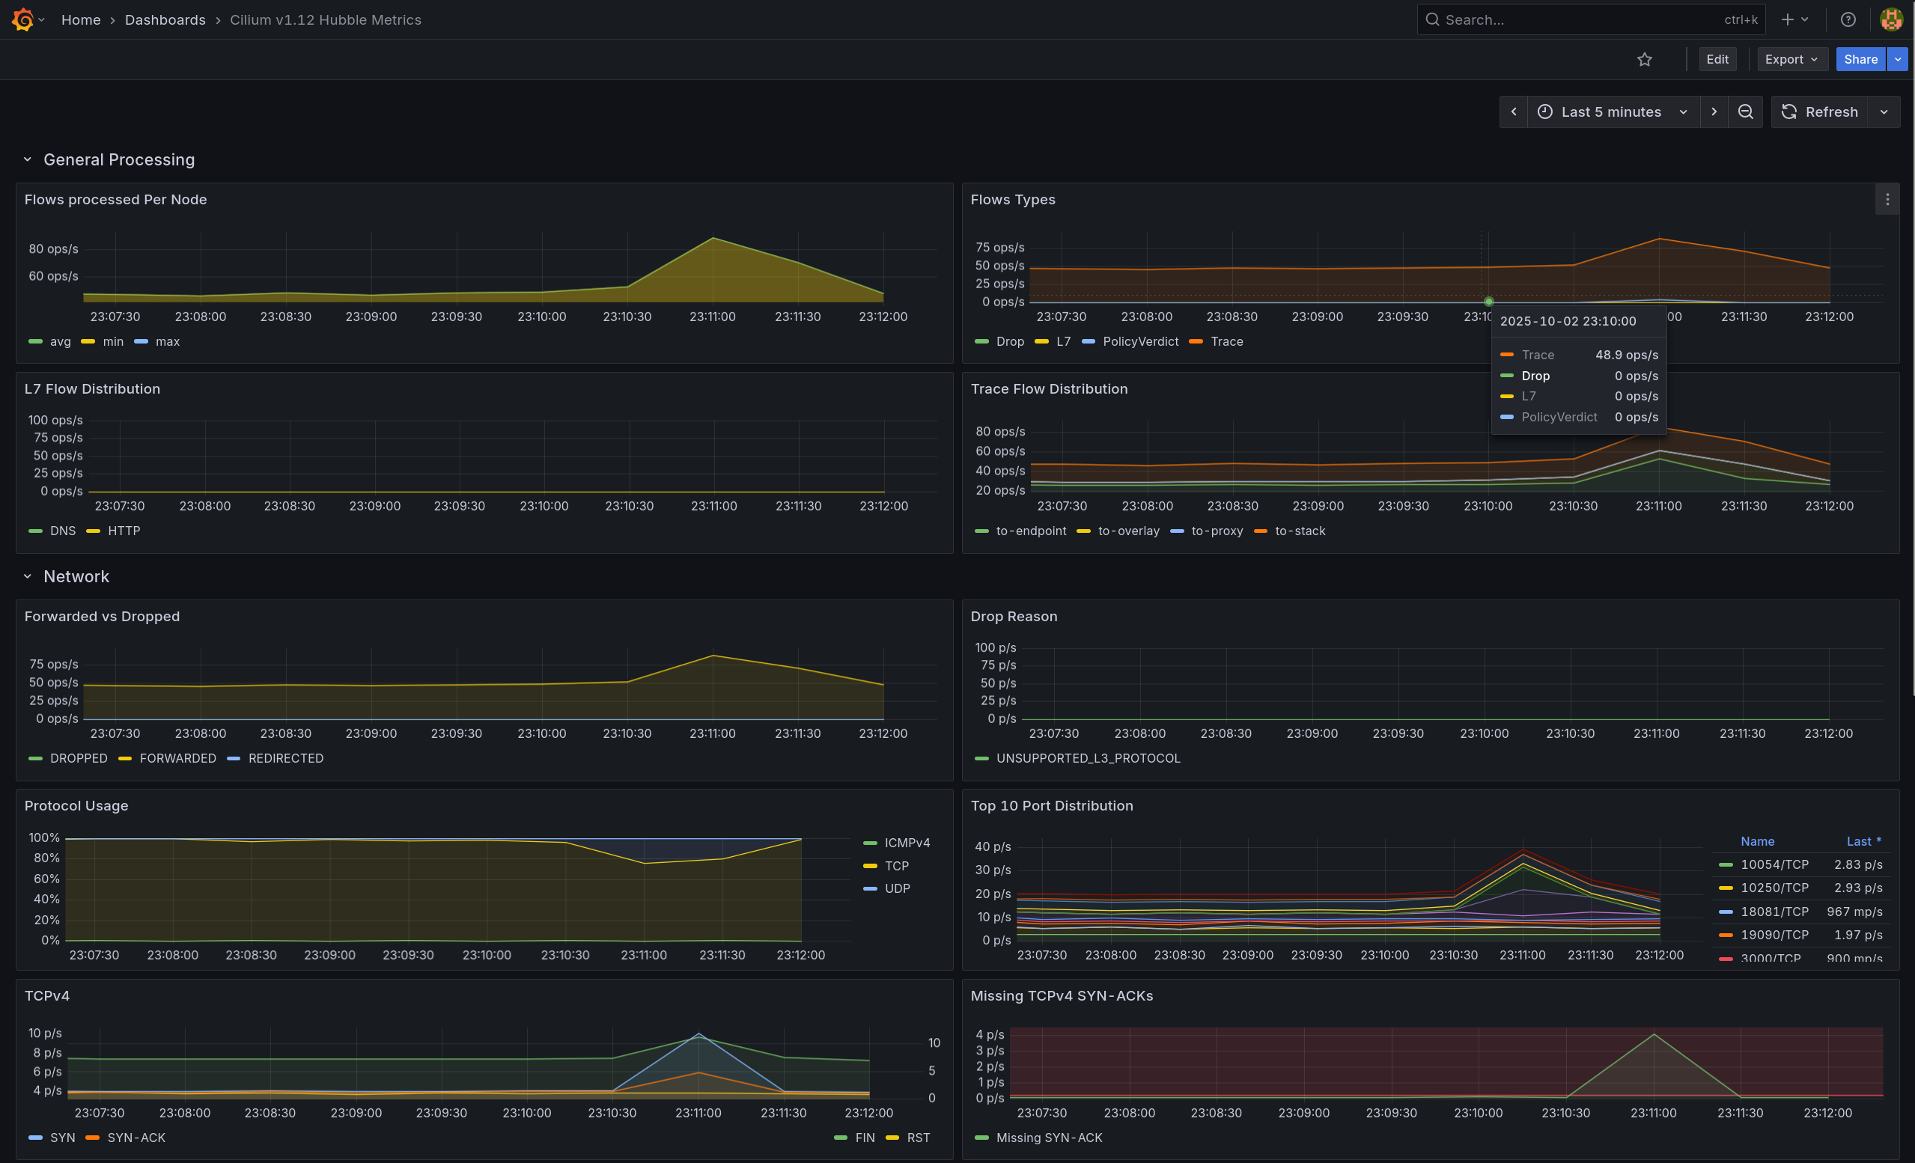
Task: Click the Edit button
Action: pyautogui.click(x=1717, y=59)
